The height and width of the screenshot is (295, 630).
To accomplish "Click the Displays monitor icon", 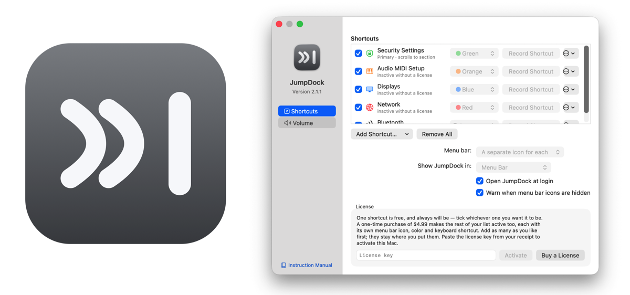I will point(370,89).
